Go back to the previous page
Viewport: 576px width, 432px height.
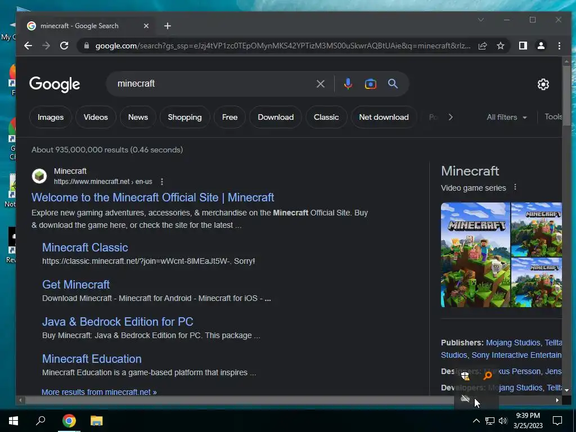(x=28, y=46)
